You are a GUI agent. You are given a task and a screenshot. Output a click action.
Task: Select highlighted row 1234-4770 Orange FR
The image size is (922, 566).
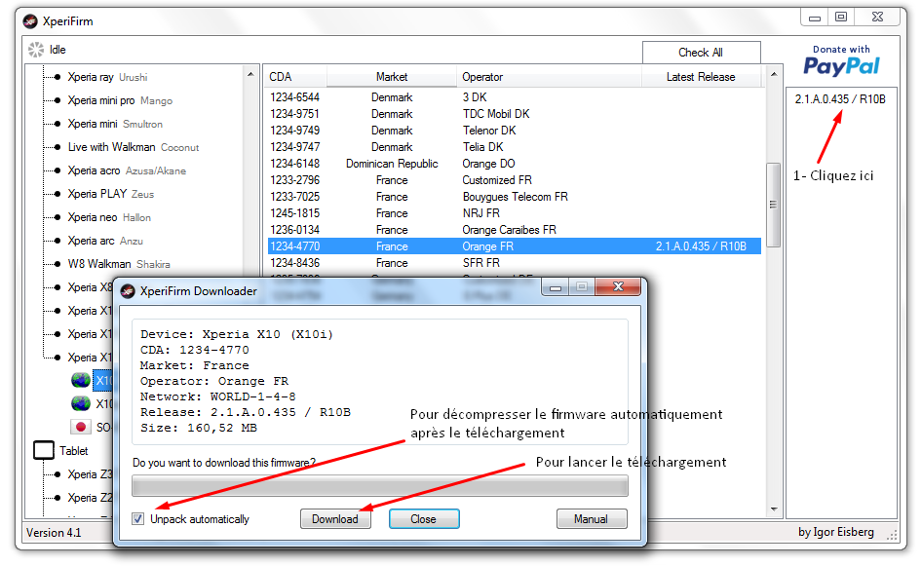(x=515, y=246)
